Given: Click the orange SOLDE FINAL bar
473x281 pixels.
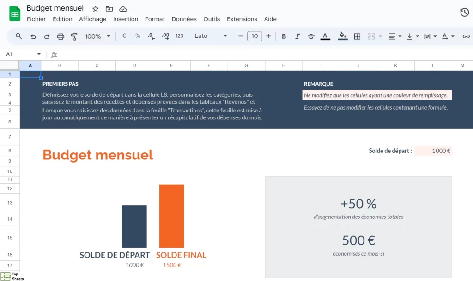Looking at the screenshot, I should (x=172, y=216).
